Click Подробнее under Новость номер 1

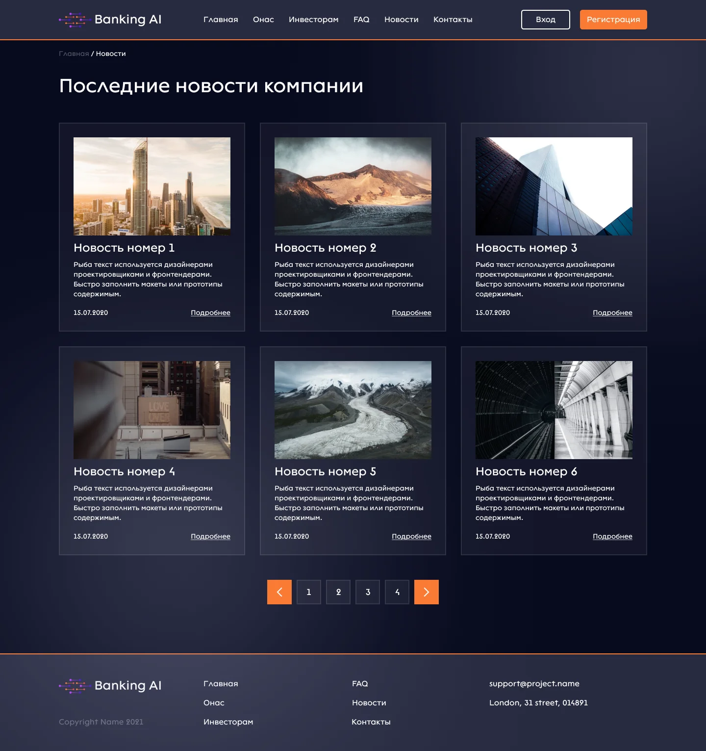(x=210, y=312)
